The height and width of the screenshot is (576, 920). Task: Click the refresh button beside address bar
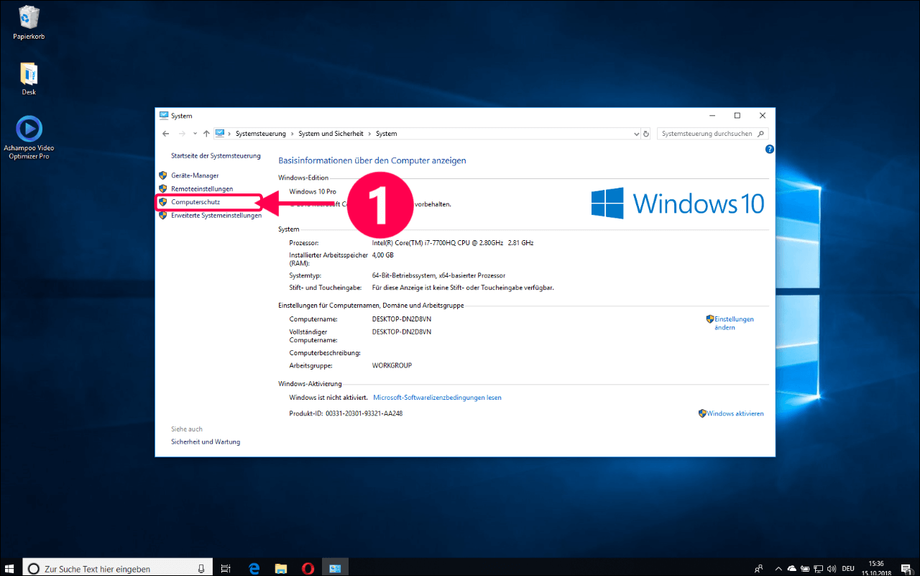point(646,134)
